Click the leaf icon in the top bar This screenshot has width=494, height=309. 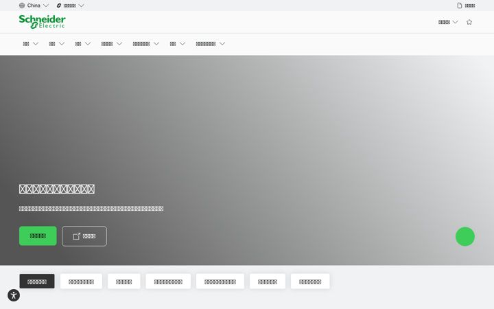tap(59, 5)
